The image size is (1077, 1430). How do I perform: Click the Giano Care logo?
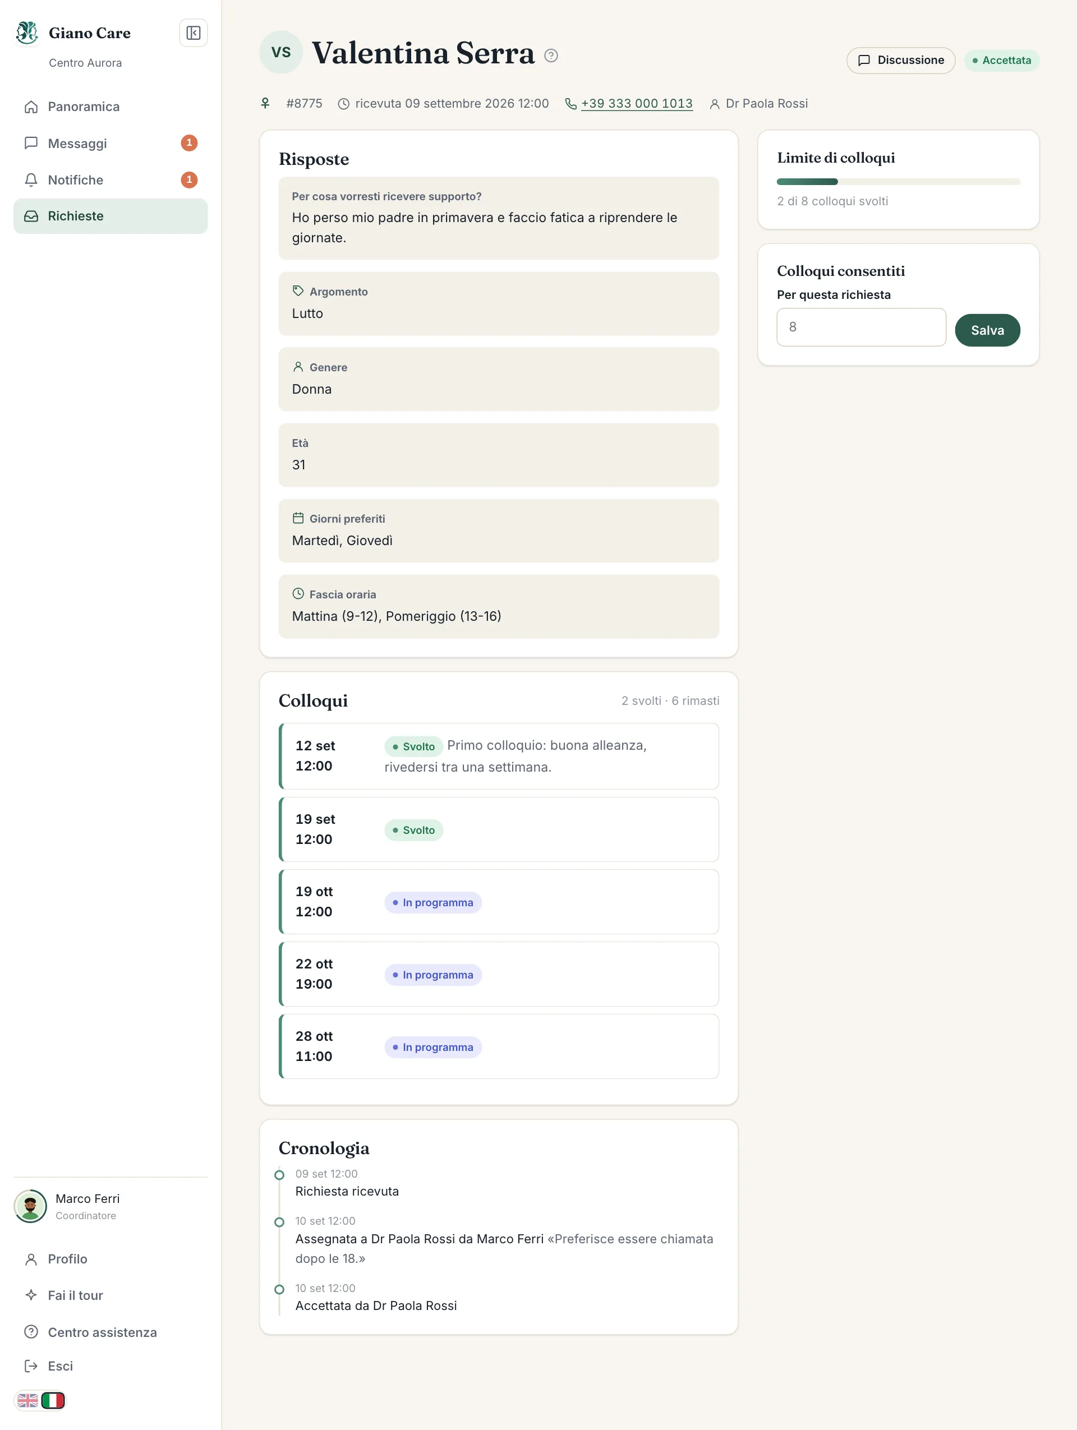click(x=27, y=33)
